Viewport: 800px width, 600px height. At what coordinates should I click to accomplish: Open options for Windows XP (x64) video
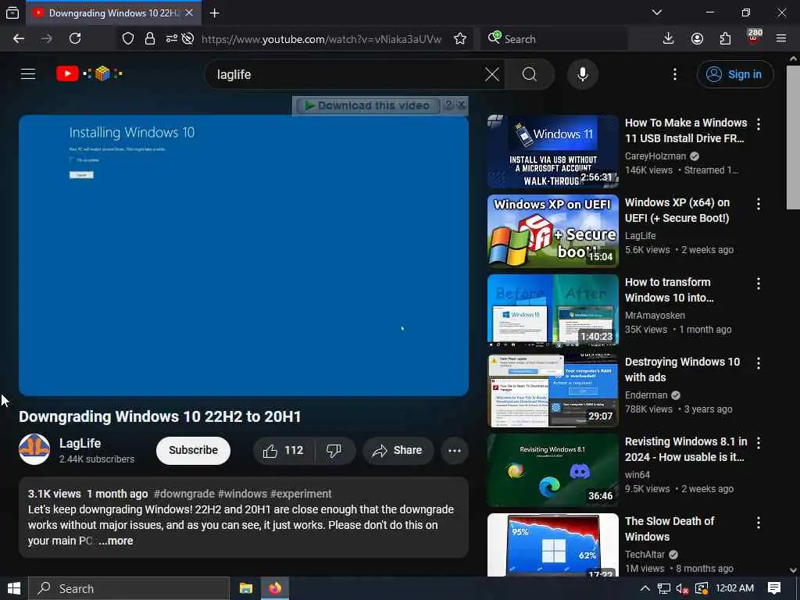tap(759, 204)
